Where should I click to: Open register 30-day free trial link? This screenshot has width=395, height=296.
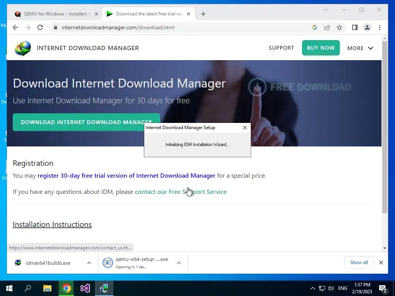(x=127, y=175)
